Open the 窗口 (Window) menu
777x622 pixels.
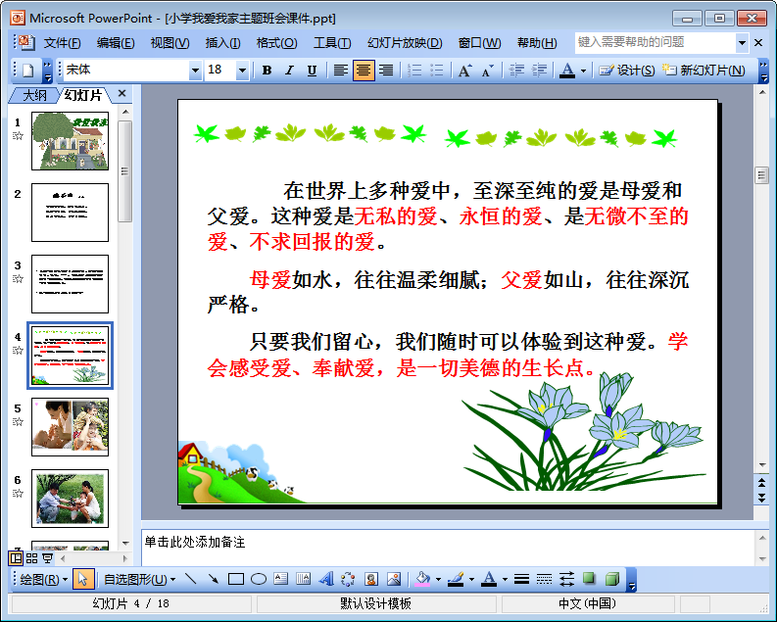click(x=479, y=43)
